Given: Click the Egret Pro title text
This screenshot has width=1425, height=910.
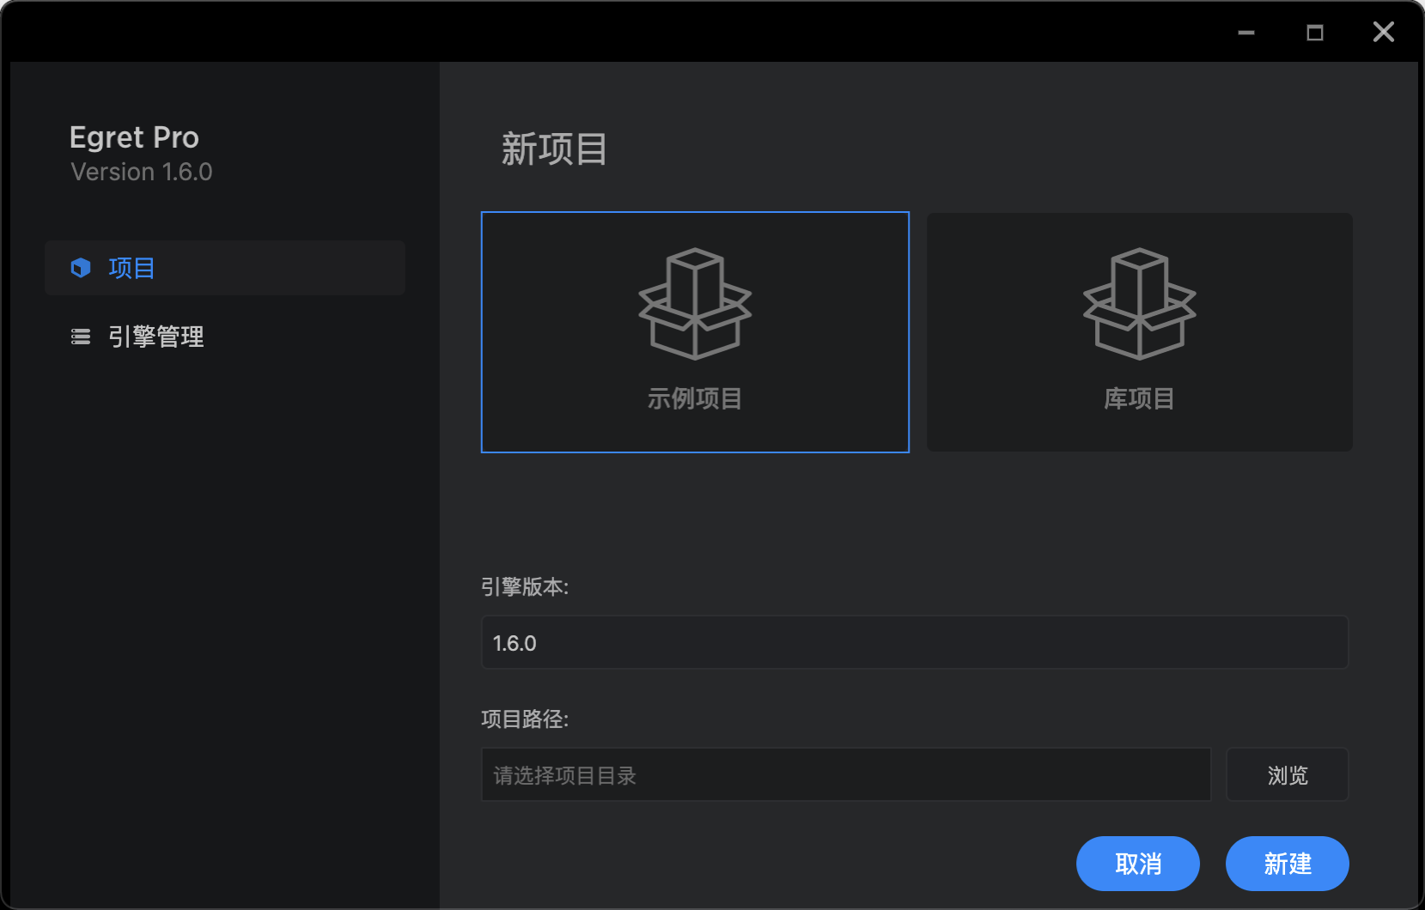Looking at the screenshot, I should [x=134, y=137].
